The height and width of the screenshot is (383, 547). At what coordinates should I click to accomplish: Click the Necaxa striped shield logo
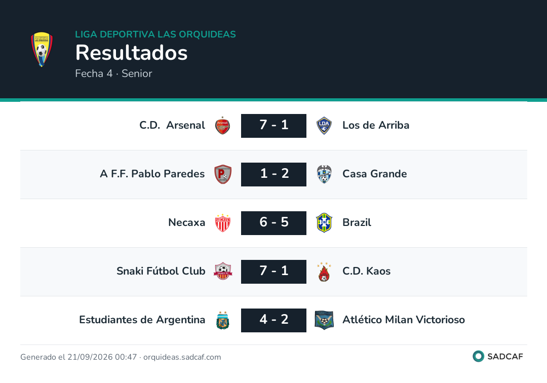point(222,223)
